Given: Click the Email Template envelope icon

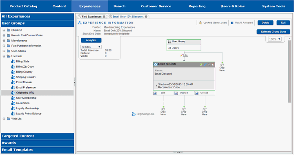Looking at the screenshot, I should pos(156,64).
